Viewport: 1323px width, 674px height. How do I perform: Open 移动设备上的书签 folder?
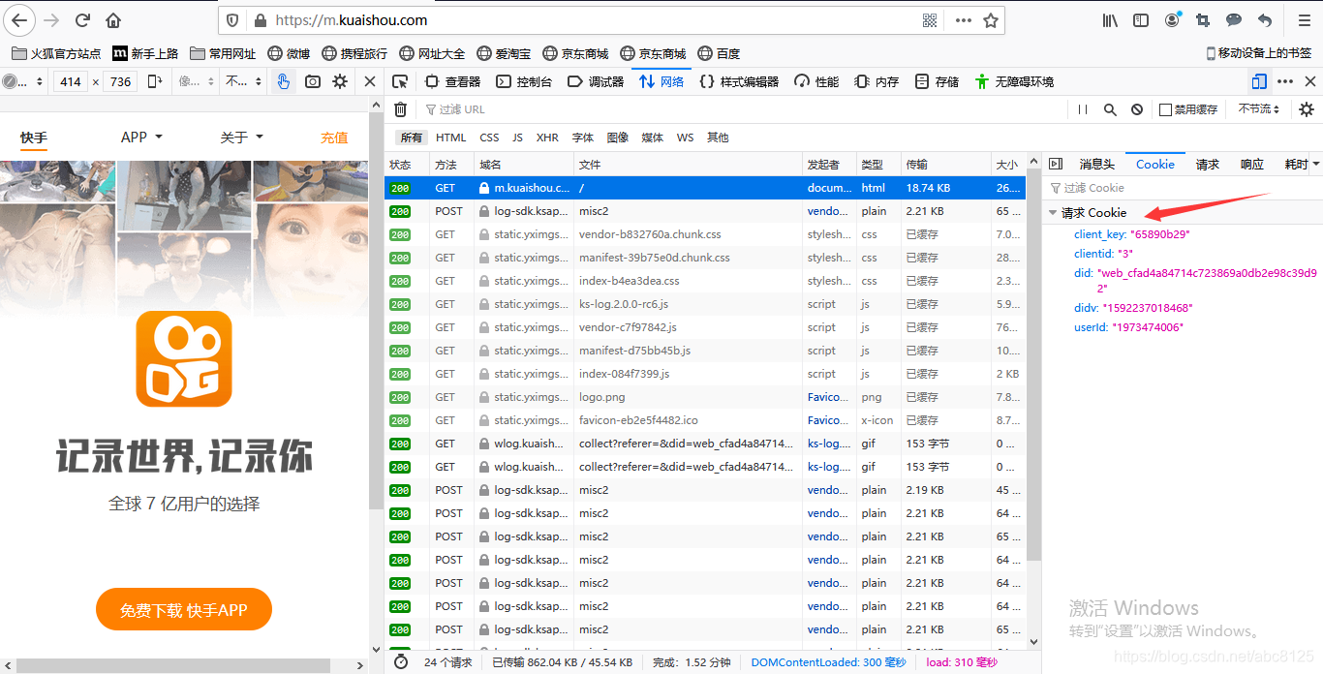(1258, 54)
